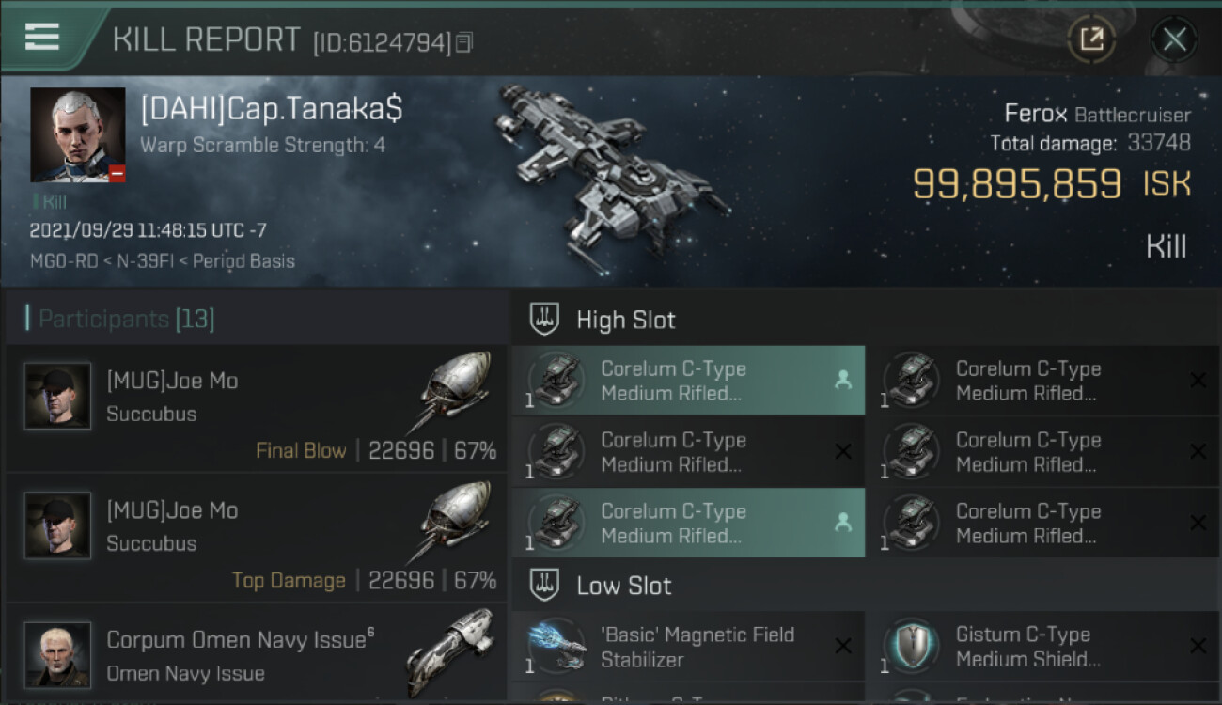Open Corpum Omen Navy Issue portrait
Screen dimensions: 1222x705
pyautogui.click(x=58, y=654)
